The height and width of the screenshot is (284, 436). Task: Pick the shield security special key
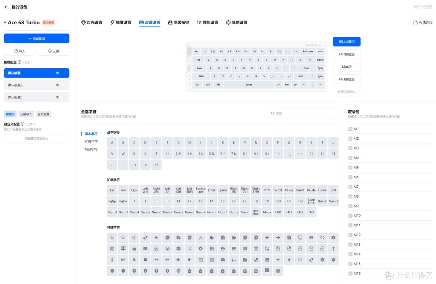tap(256, 260)
